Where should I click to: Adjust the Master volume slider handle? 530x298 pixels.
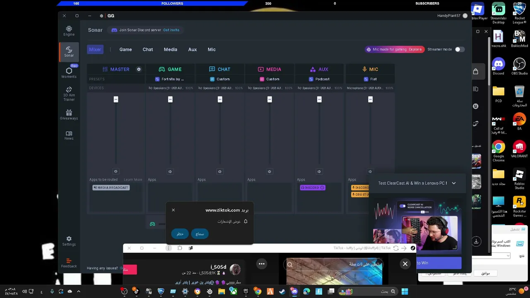tap(116, 99)
